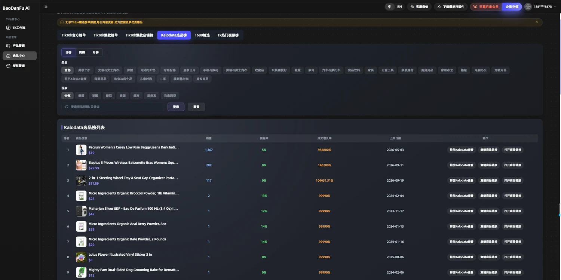Image resolution: width=561 pixels, height=280 pixels.
Task: Click 会员充值 membership recharge button
Action: coord(512,7)
